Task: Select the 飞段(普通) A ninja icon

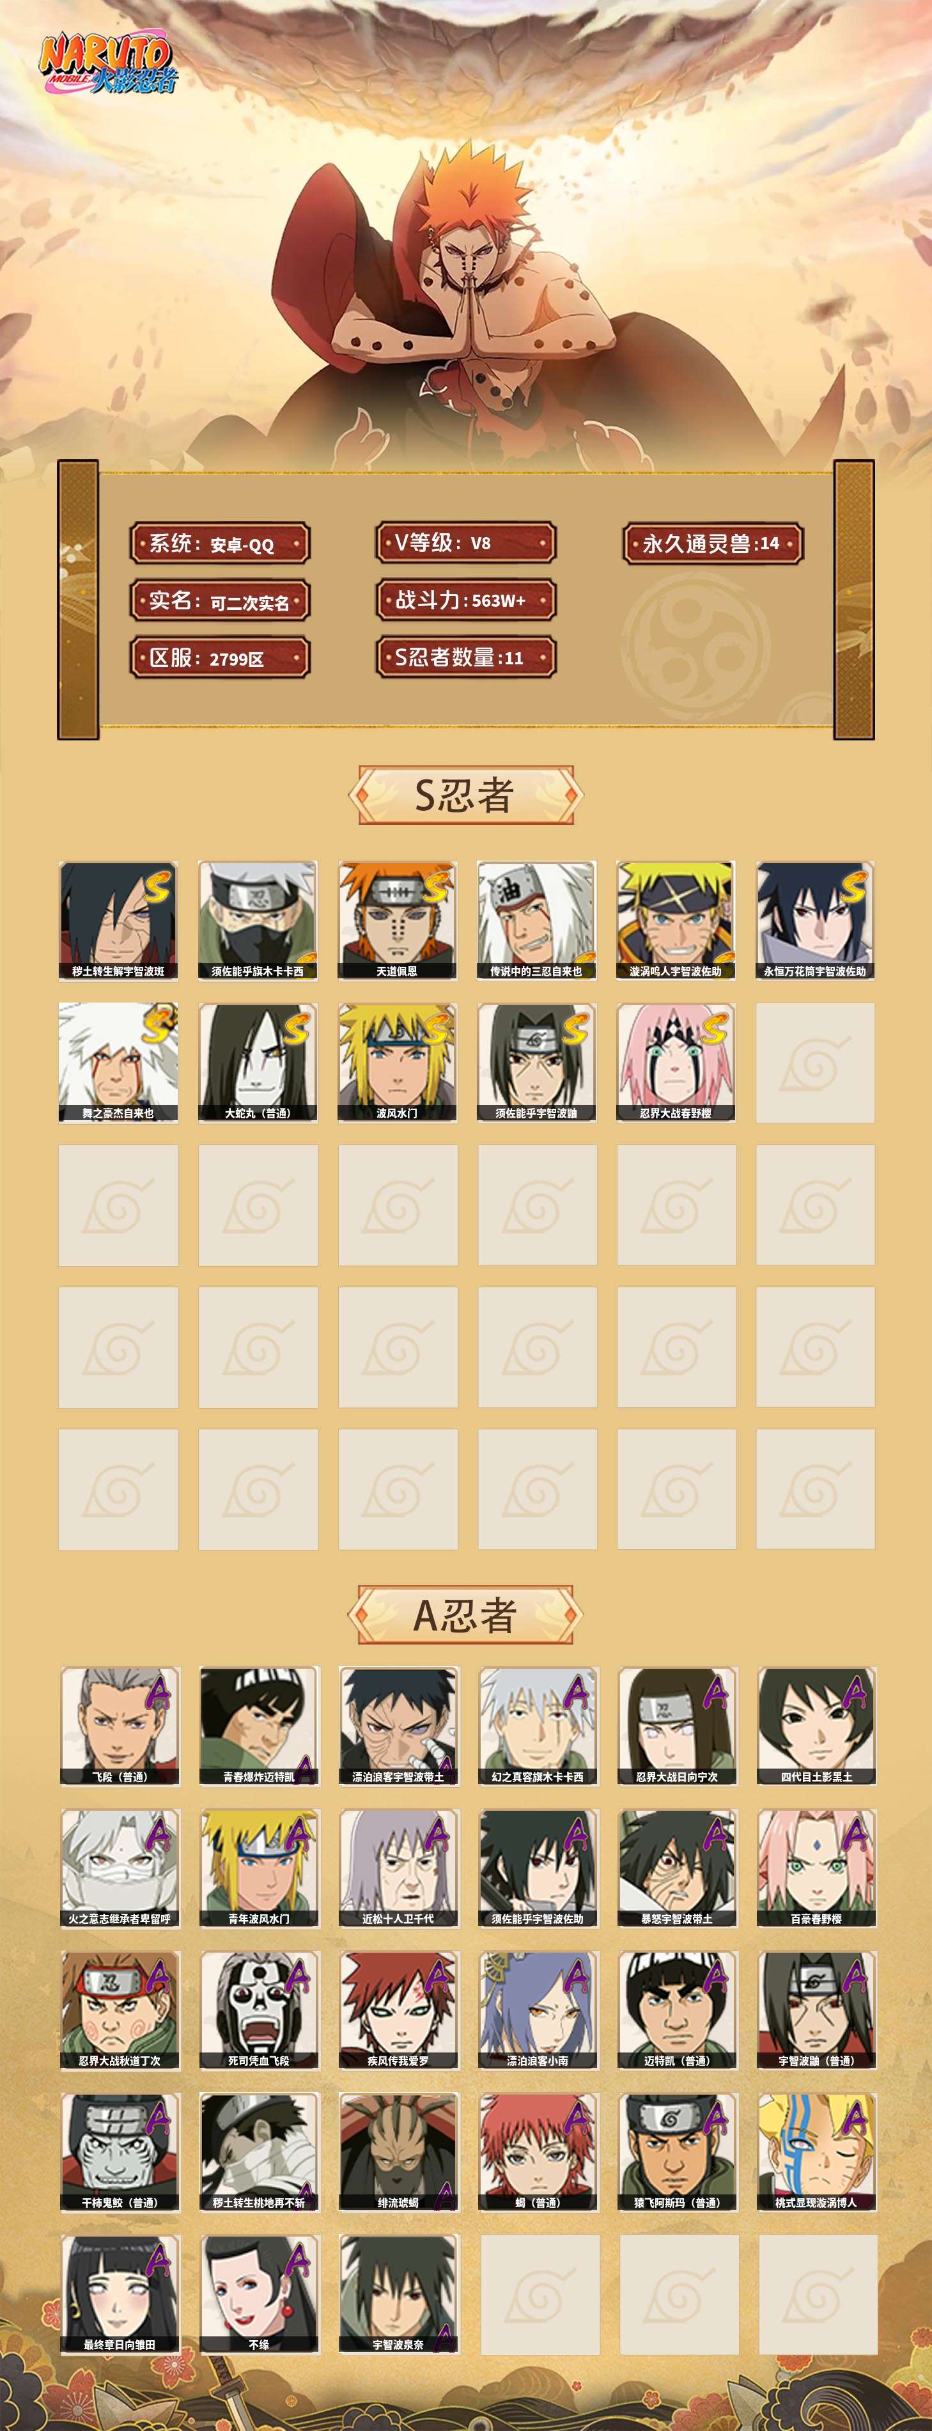Action: [120, 1726]
